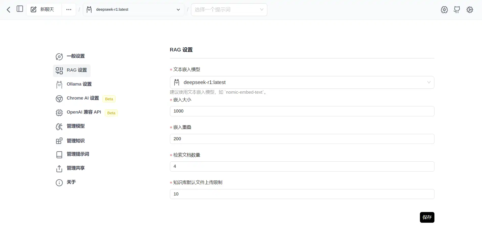
Task: Focus the 嵌入重叠 field showing 200
Action: click(302, 139)
